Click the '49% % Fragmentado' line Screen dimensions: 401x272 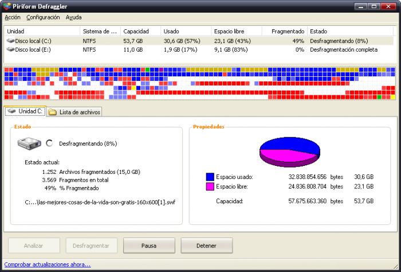(72, 188)
